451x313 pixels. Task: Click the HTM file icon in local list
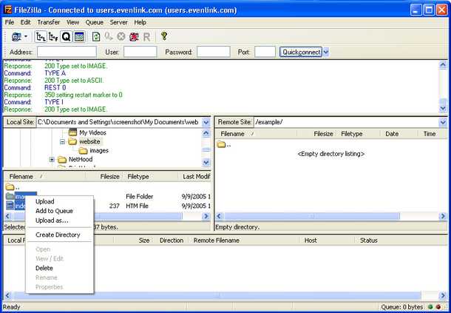[10, 206]
